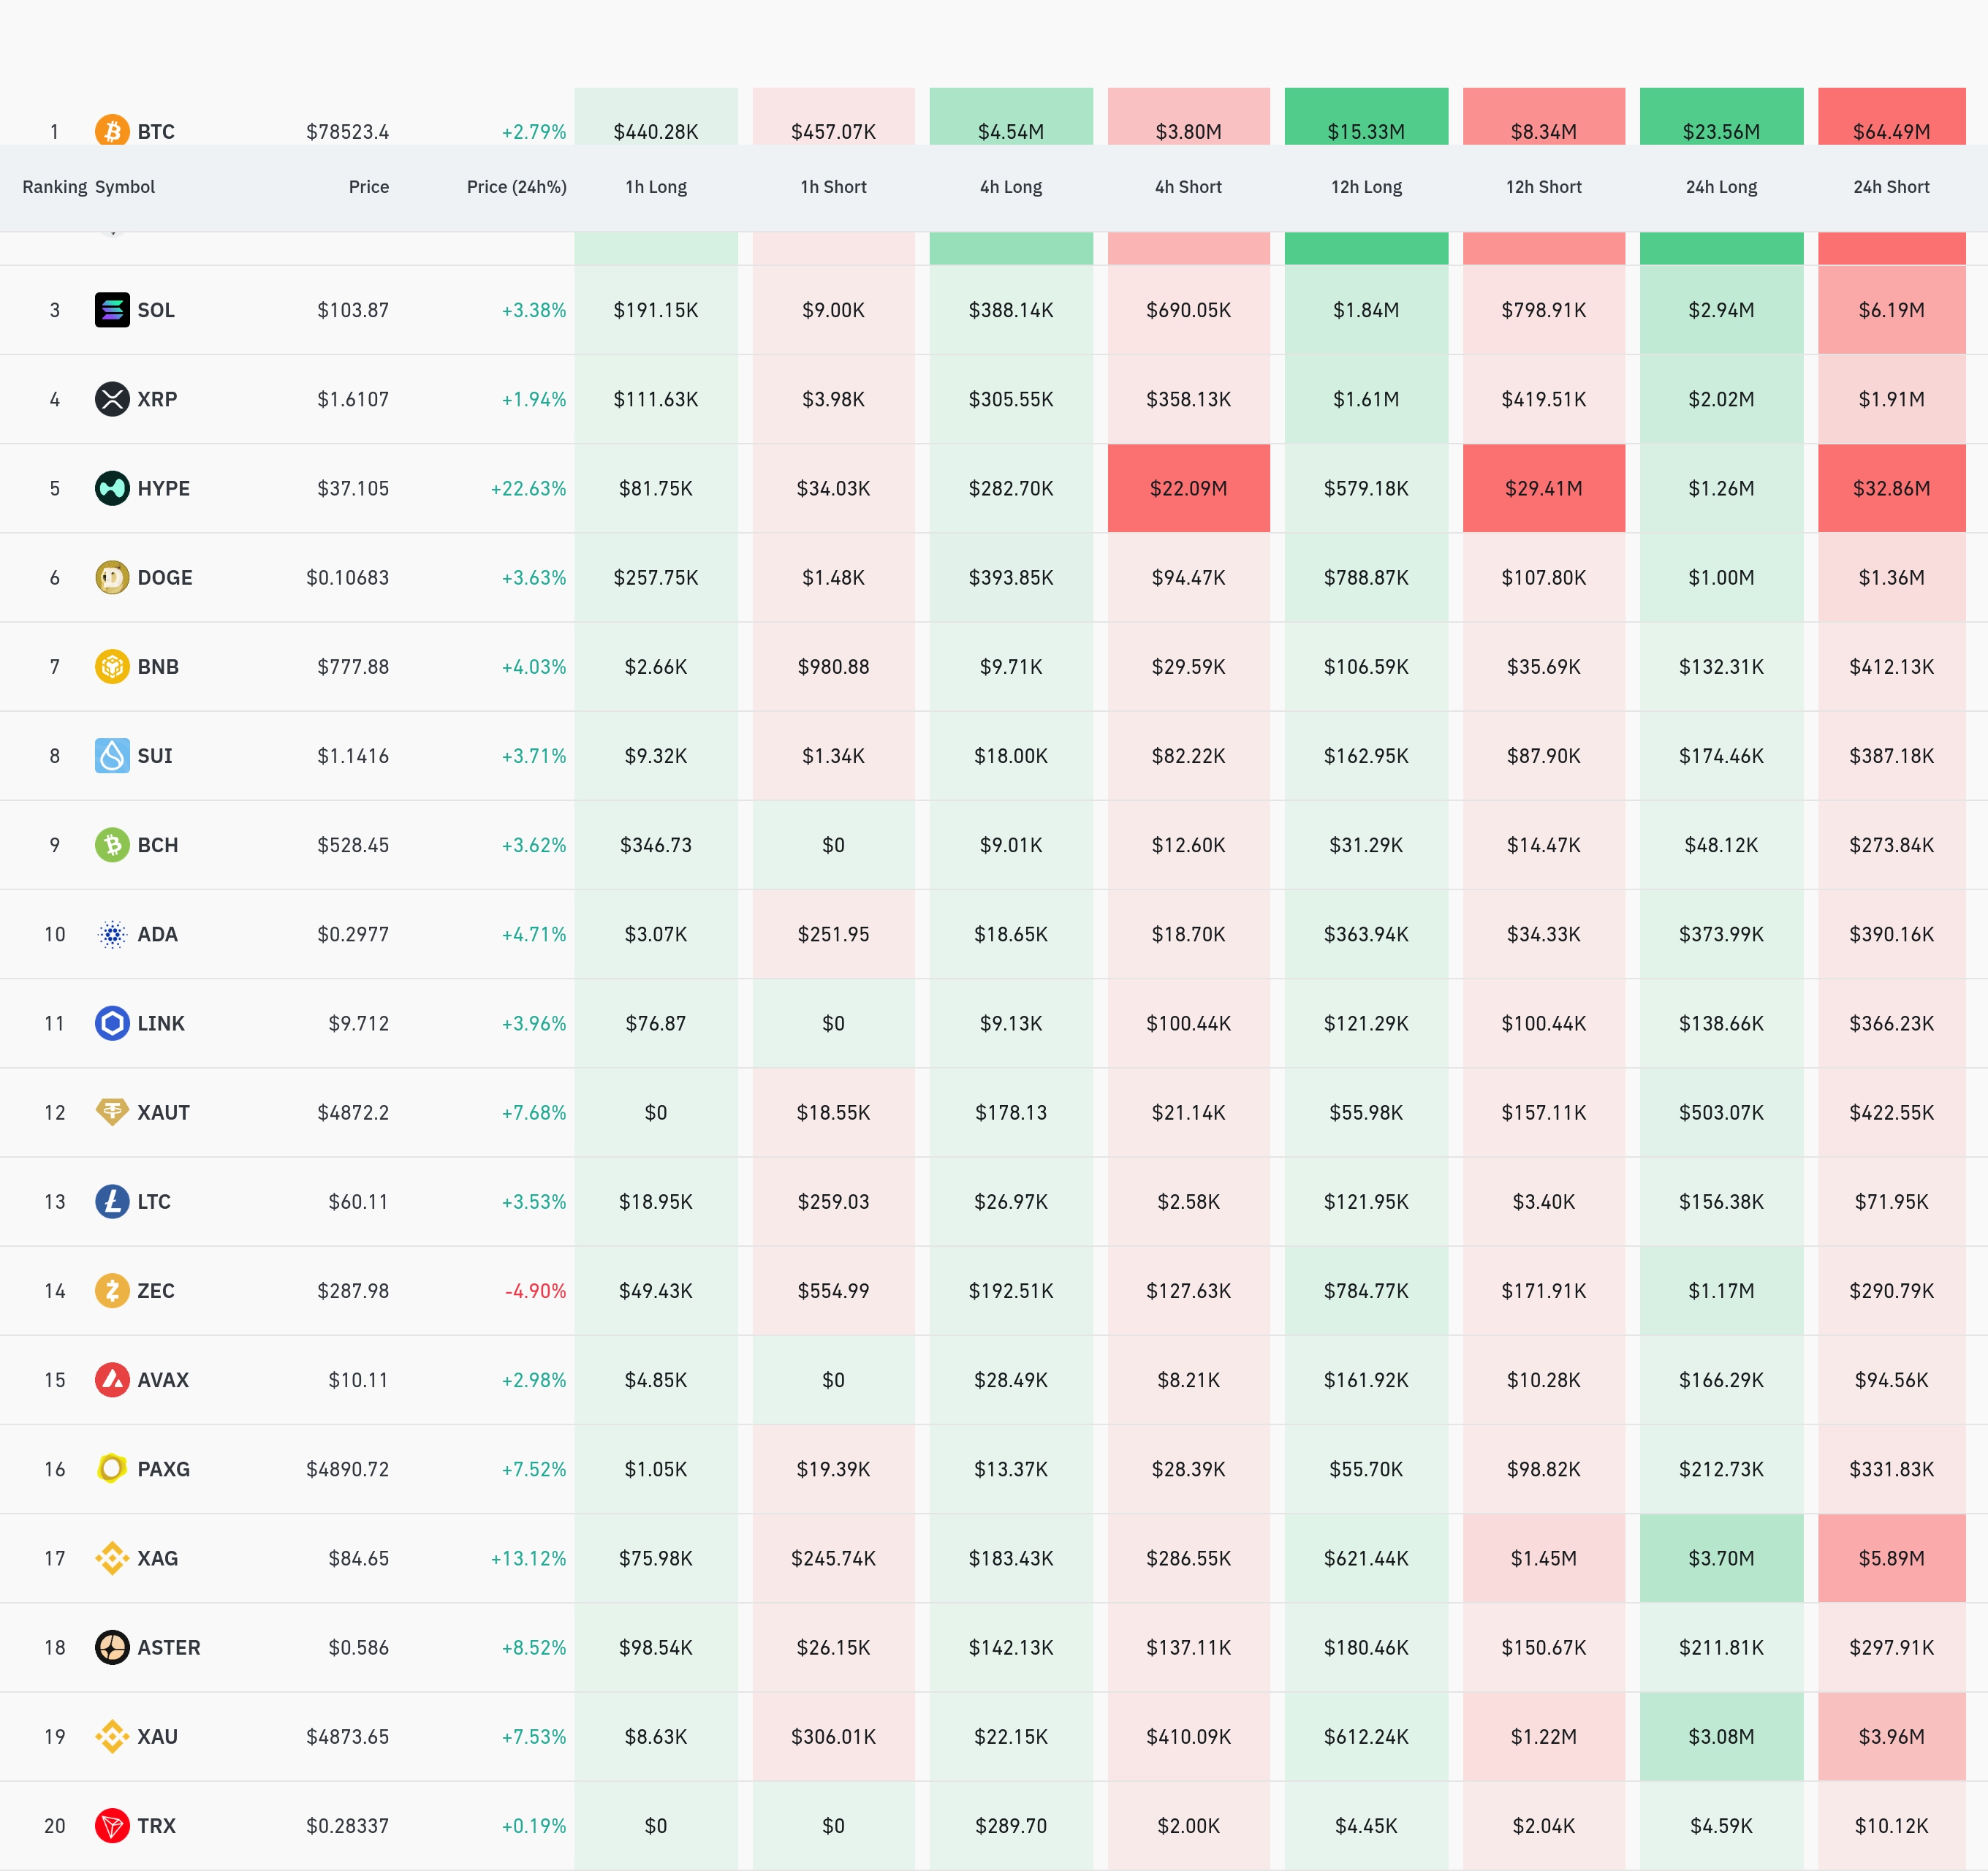Click the BNB coin icon
1988x1871 pixels.
pos(112,666)
